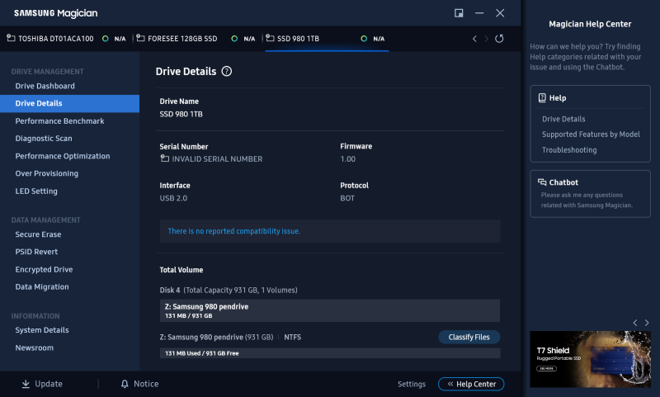Click the TOSHIBA drive status circle
Image resolution: width=660 pixels, height=397 pixels.
tap(106, 39)
